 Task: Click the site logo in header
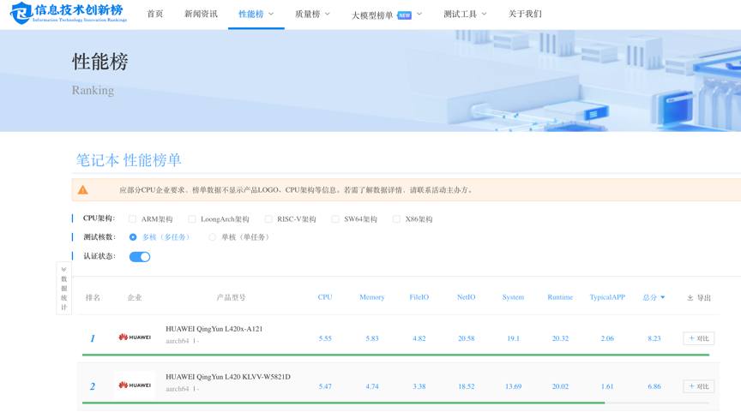click(x=68, y=14)
